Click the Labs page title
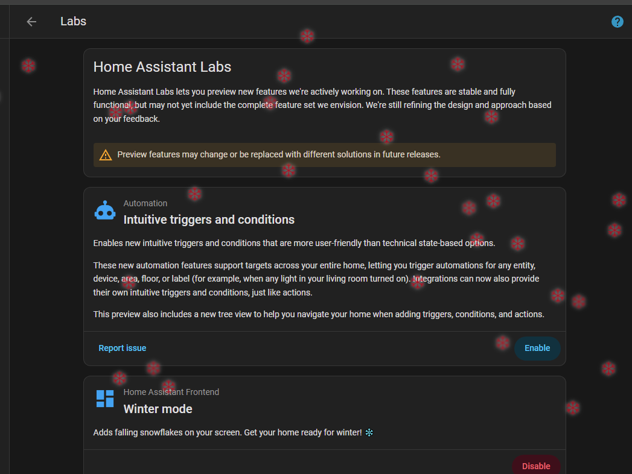Screen dimensions: 632x474 74,21
